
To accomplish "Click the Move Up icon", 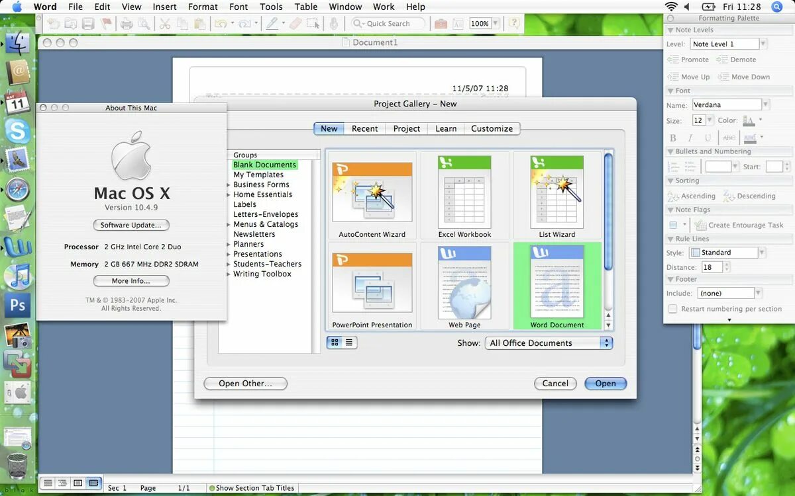I will 688,77.
